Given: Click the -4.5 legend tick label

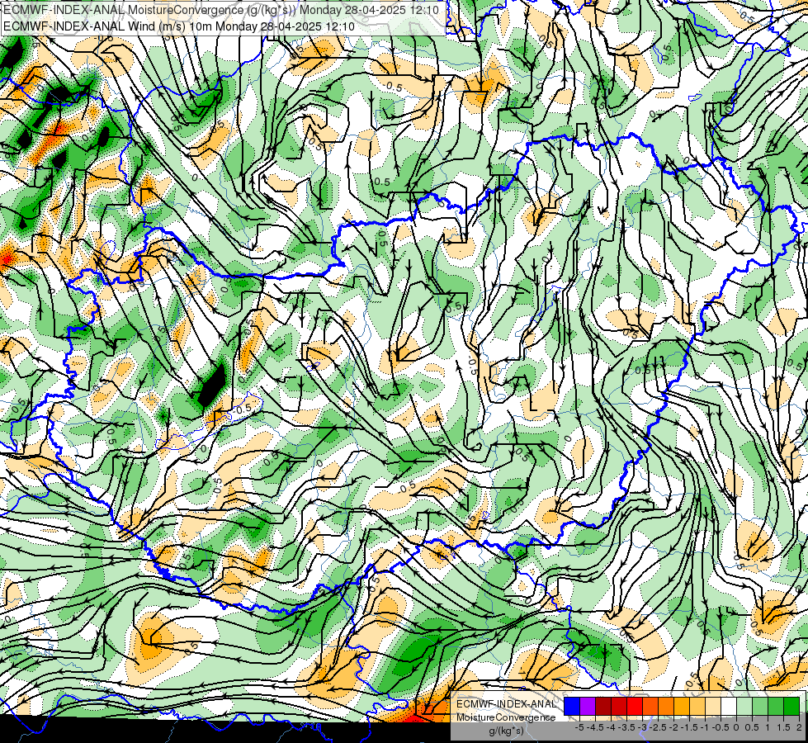Looking at the screenshot, I should [595, 727].
